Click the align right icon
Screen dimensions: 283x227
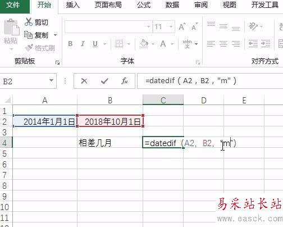[236, 44]
